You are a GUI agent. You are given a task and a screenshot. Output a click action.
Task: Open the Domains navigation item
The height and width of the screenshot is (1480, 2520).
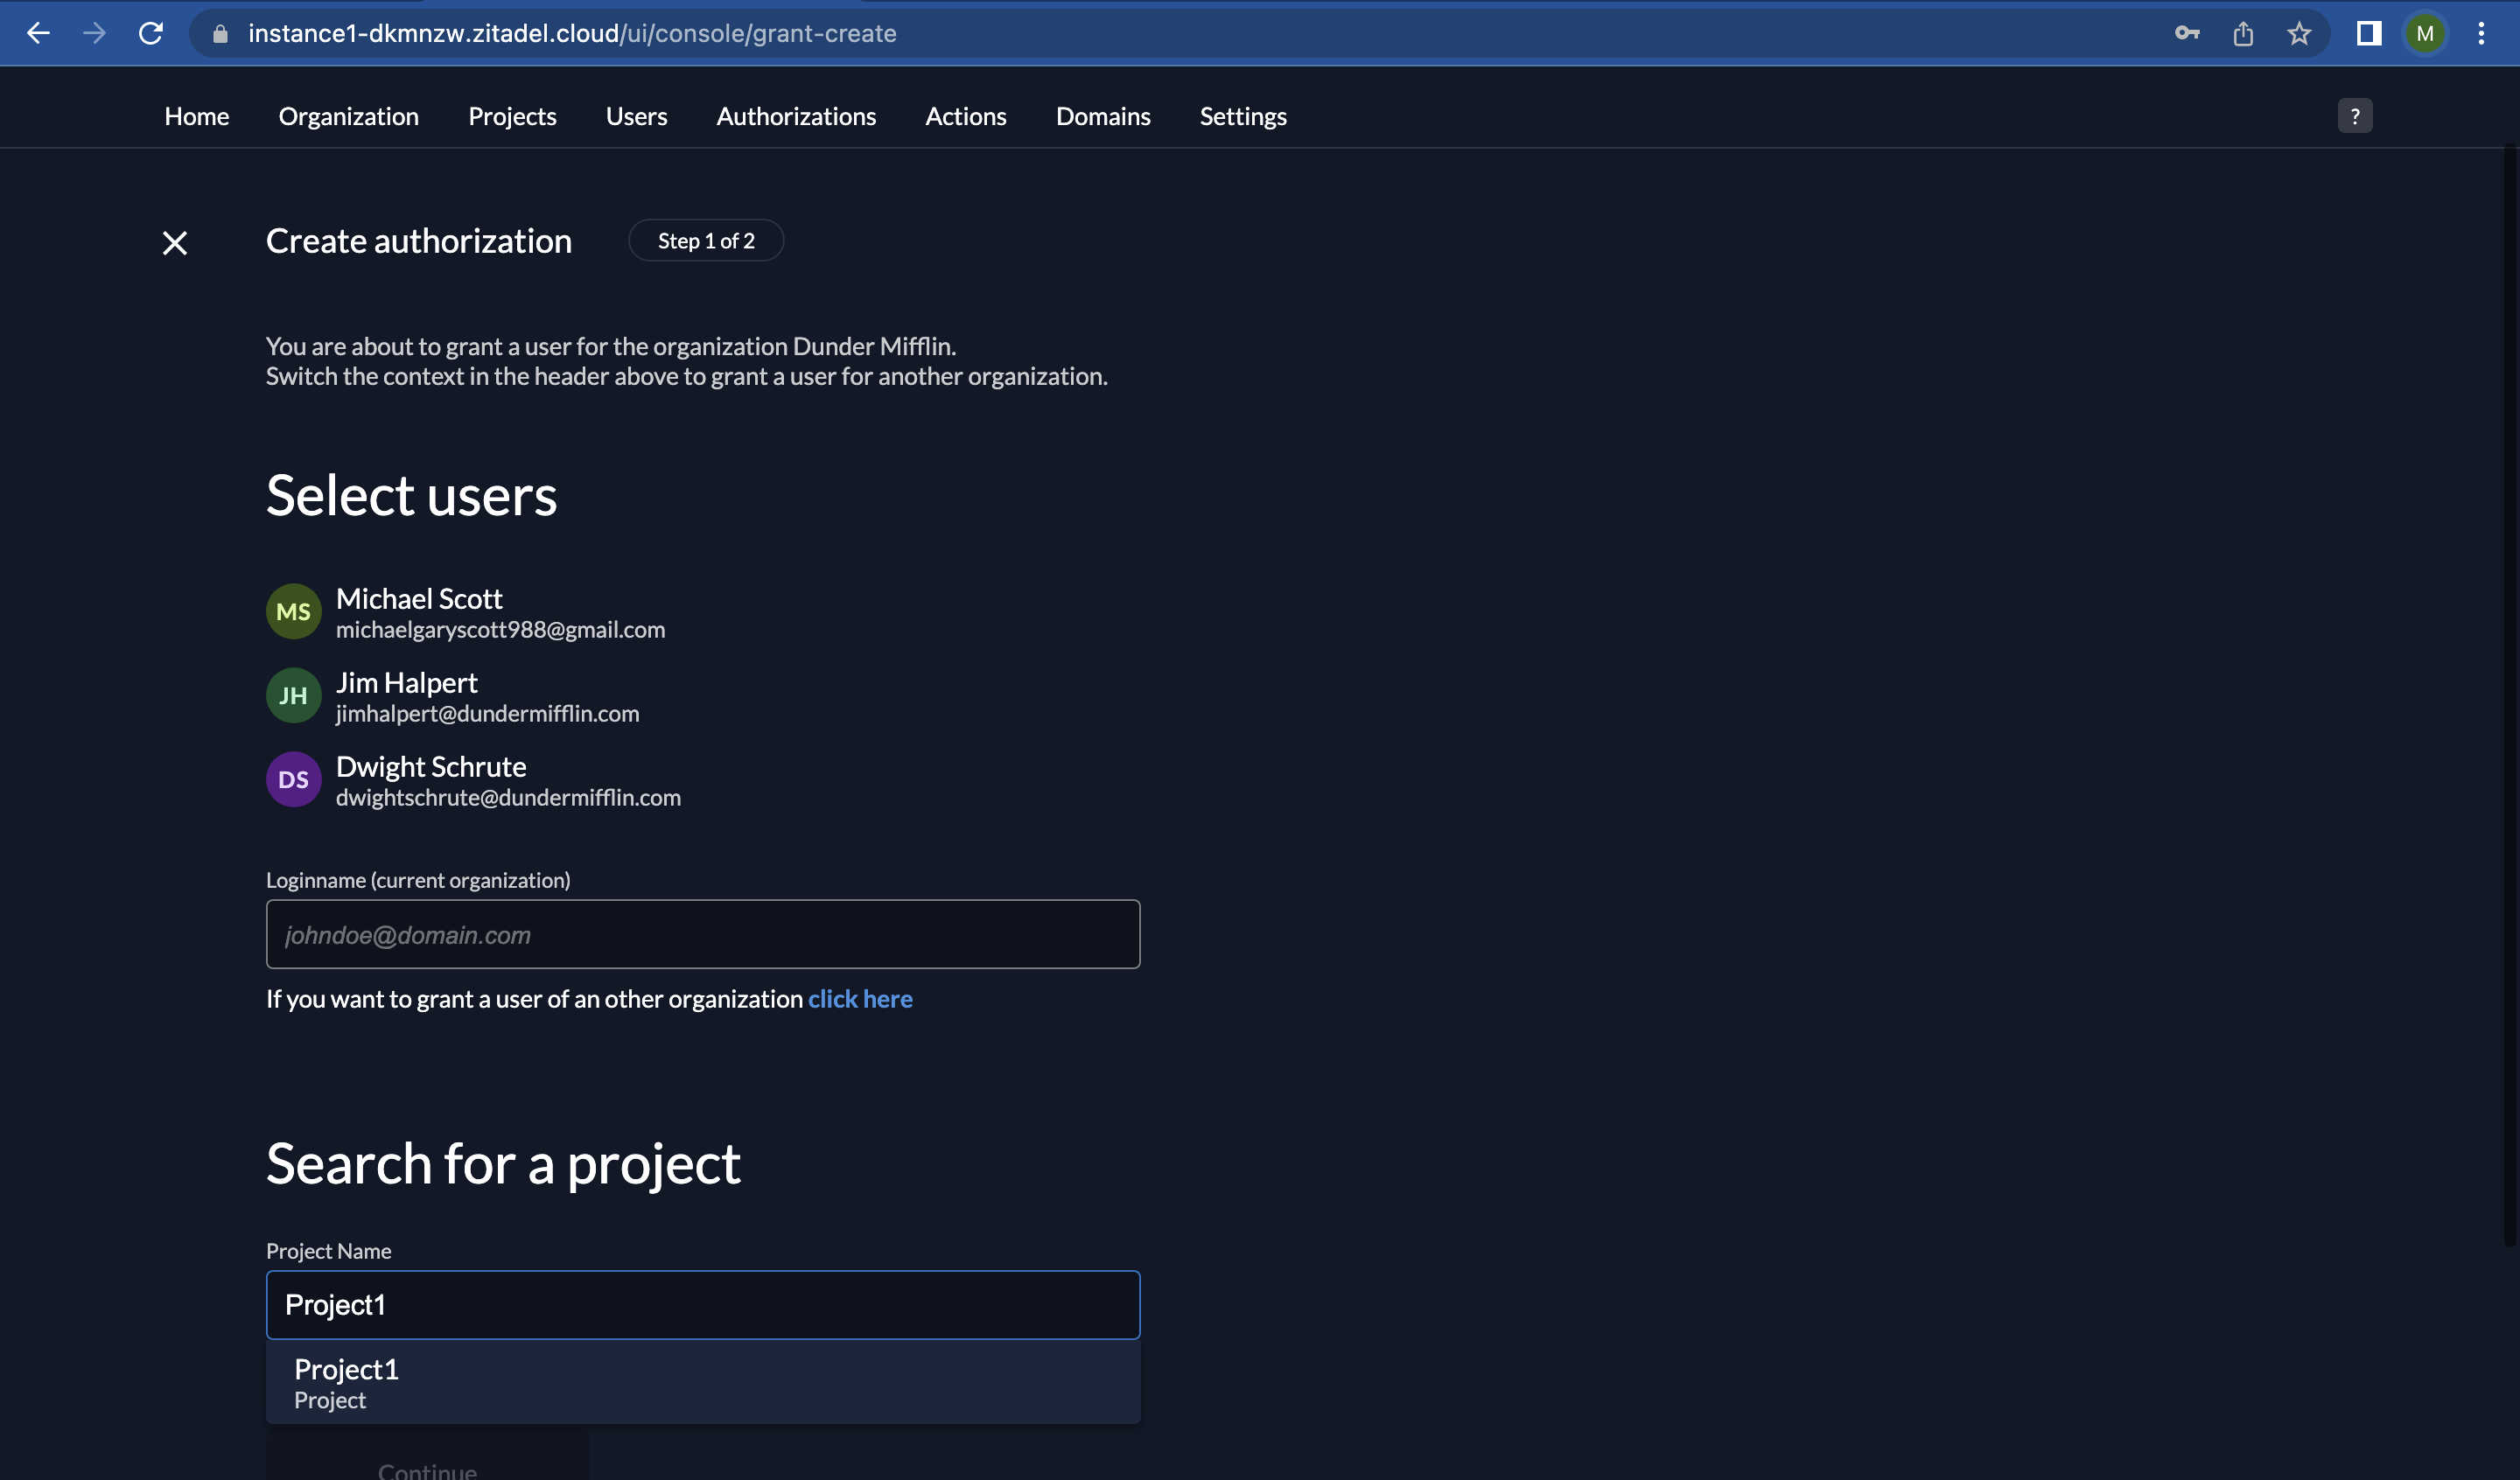click(1102, 115)
